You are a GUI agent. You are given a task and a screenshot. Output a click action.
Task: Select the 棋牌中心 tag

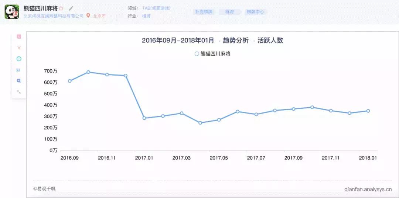point(256,12)
